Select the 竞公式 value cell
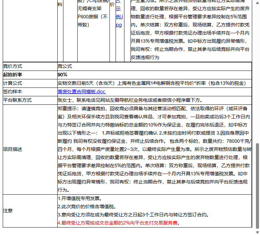 point(155,66)
